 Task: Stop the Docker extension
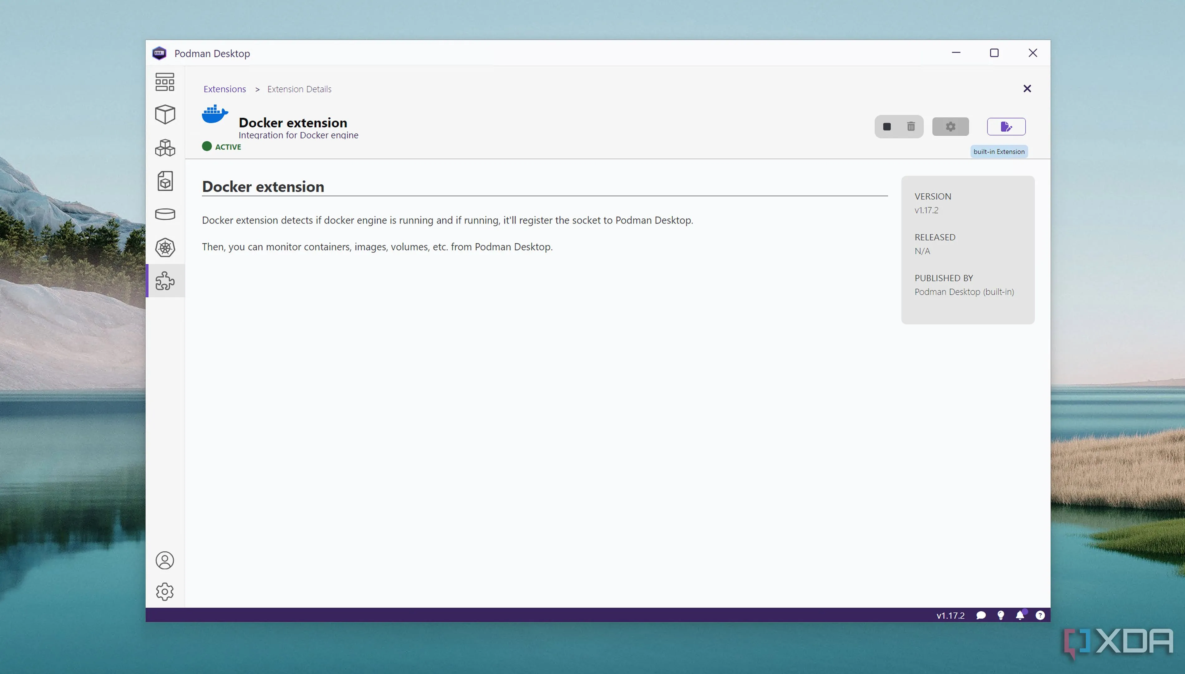click(x=887, y=127)
